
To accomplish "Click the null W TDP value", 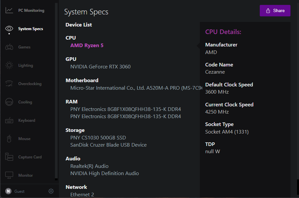I will point(212,152).
